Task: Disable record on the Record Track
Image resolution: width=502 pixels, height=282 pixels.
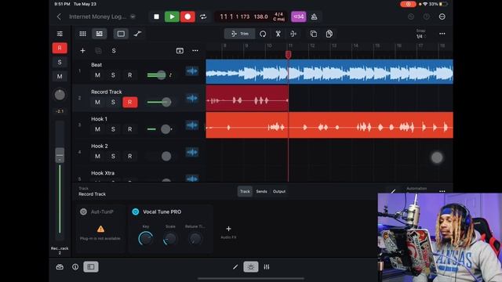Action: 129,103
